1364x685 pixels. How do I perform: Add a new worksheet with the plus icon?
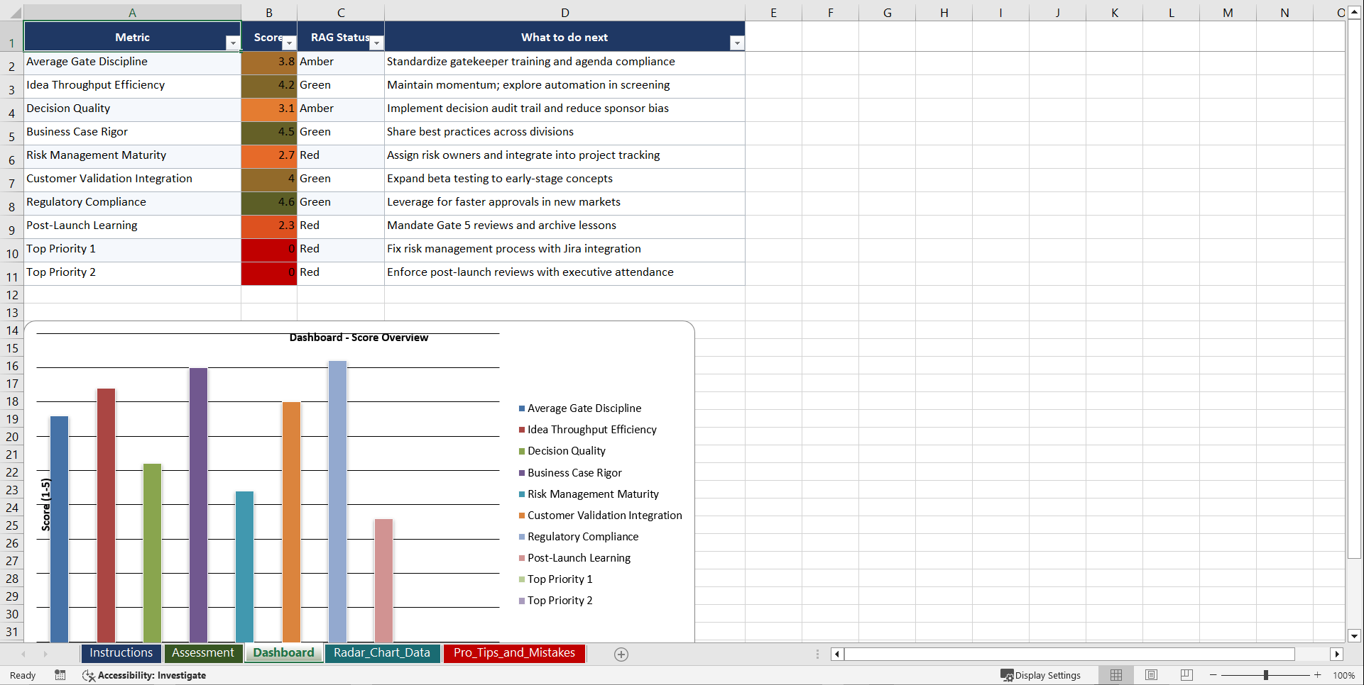point(621,654)
